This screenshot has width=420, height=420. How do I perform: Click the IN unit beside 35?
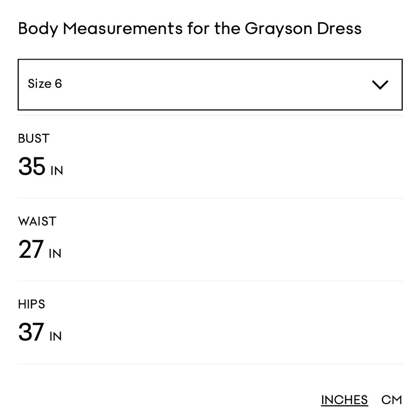pyautogui.click(x=57, y=171)
